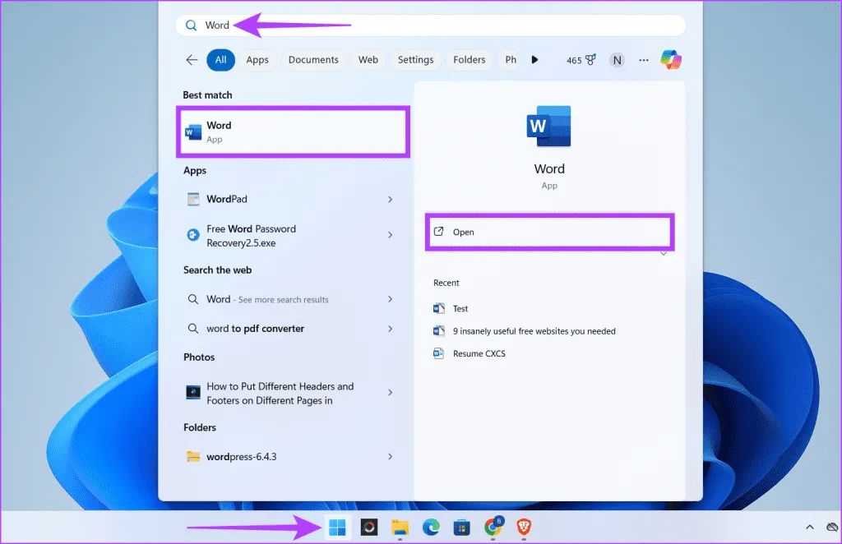Image resolution: width=842 pixels, height=544 pixels.
Task: Expand WordPad result options chevron
Action: [x=390, y=199]
